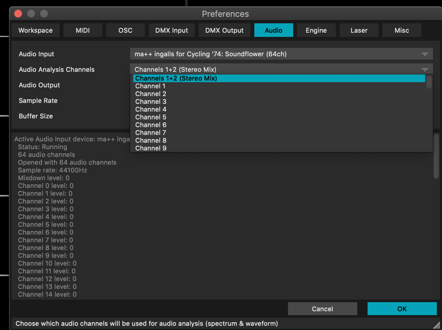442x330 pixels.
Task: Collapse the Audio Analysis Channels dropdown
Action: [424, 69]
